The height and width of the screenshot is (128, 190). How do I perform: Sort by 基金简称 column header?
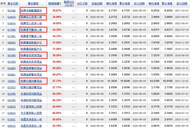(33, 4)
